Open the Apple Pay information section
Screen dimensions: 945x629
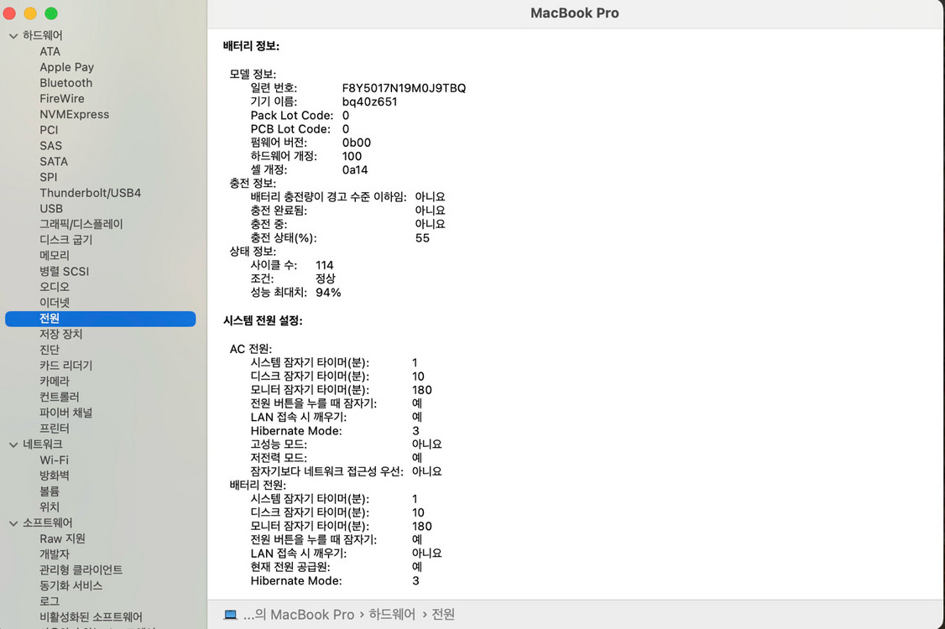66,67
